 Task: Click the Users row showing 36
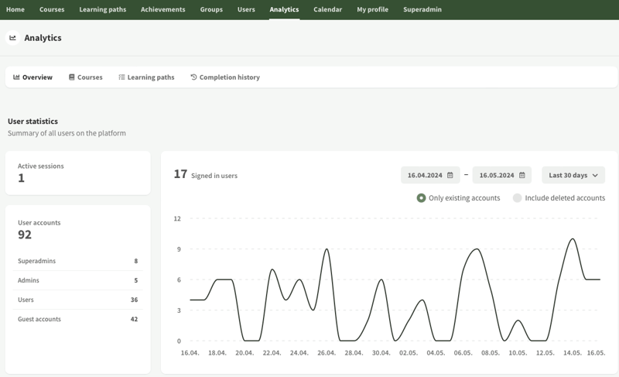tap(78, 300)
